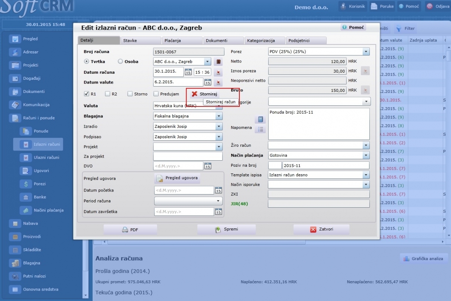Check the R2 checkbox
The image size is (451, 301).
point(107,94)
